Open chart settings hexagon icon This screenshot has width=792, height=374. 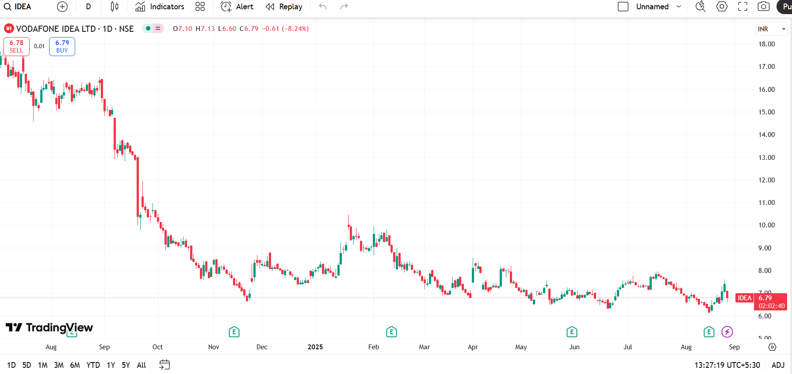[722, 7]
